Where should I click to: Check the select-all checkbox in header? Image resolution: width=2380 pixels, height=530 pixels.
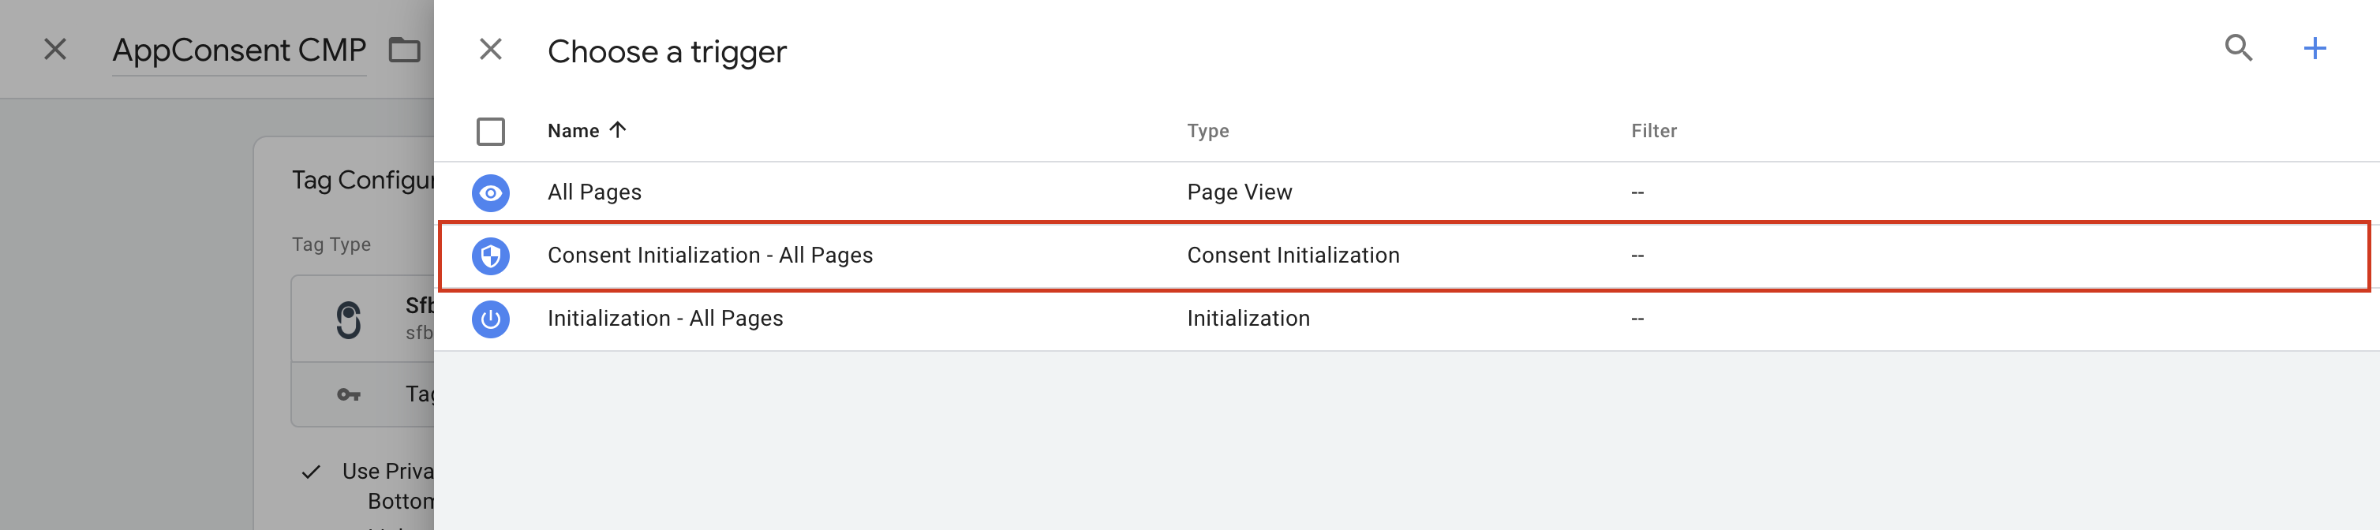(491, 130)
